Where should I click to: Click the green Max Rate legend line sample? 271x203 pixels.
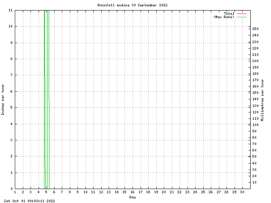tap(241, 17)
